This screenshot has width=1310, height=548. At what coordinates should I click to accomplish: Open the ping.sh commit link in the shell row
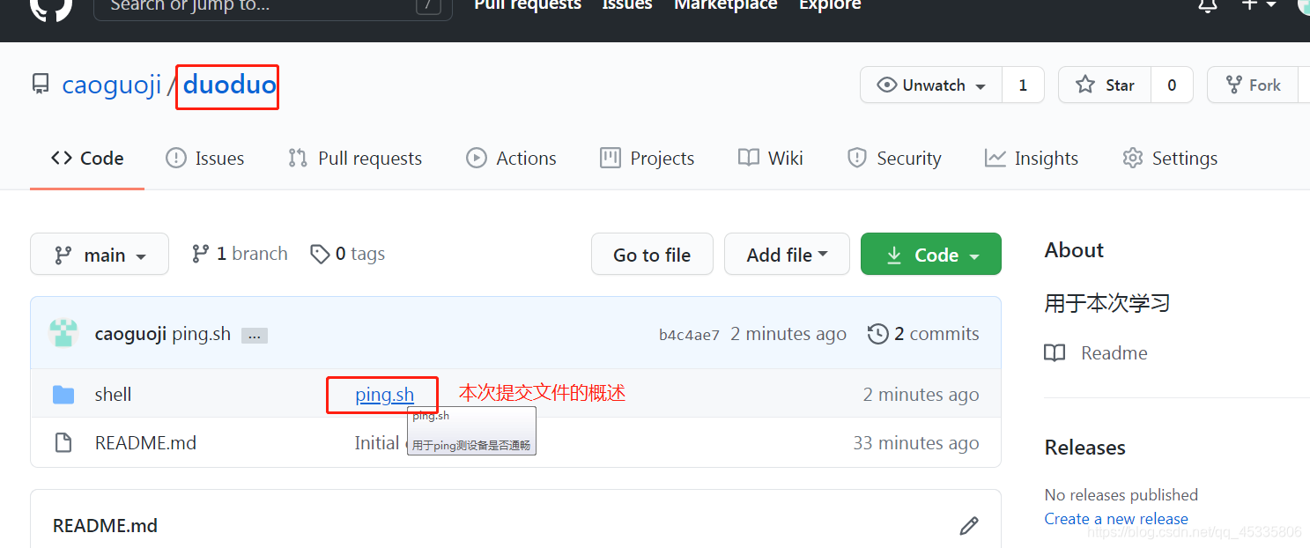coord(384,395)
